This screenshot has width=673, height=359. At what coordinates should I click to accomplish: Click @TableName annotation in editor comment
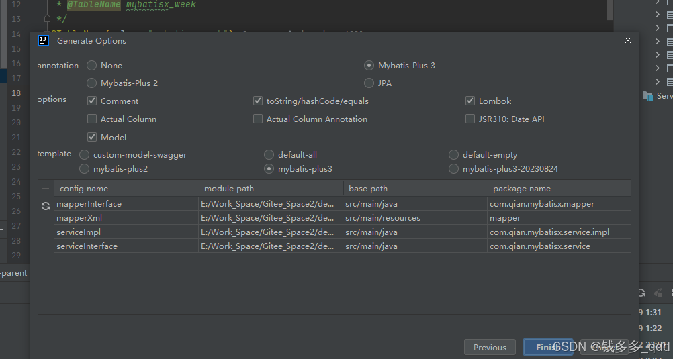93,5
